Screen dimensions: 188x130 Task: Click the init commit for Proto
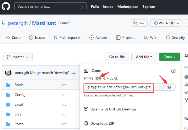(63, 124)
